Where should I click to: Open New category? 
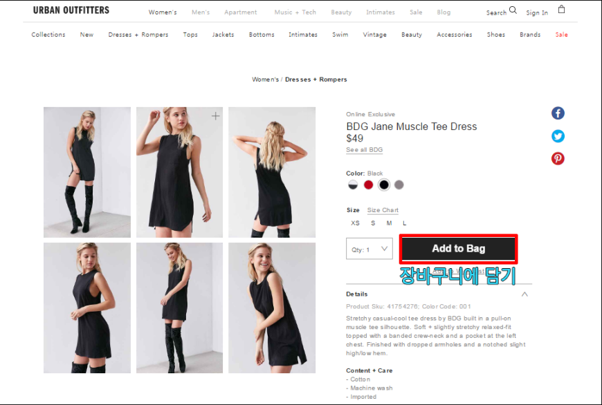point(86,35)
